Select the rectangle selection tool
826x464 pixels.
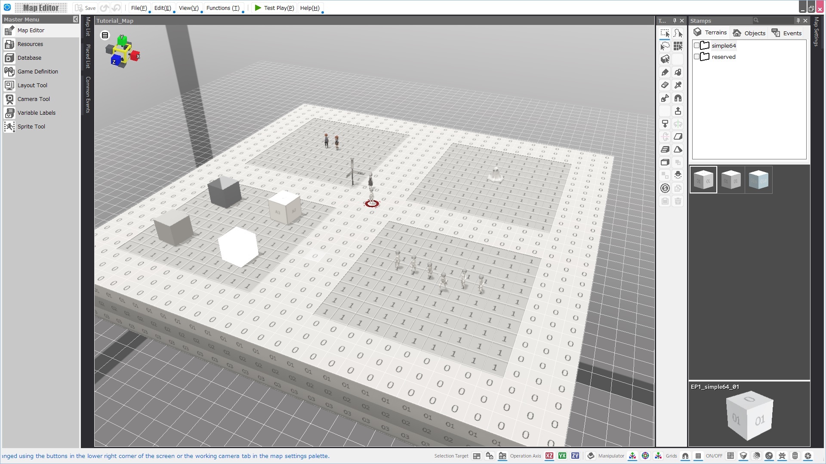665,34
